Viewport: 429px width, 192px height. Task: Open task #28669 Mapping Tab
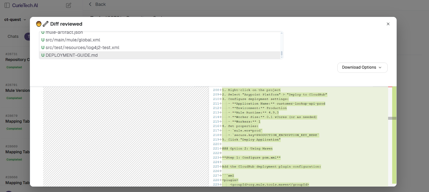17,152
